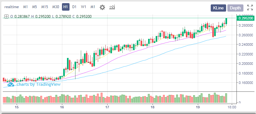Click the 18:00 time axis label
Screen dimensions: 256x114
pyautogui.click(x=232, y=107)
